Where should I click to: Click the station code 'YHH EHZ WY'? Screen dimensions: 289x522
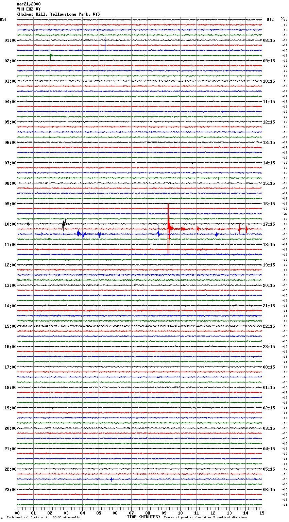(29, 9)
